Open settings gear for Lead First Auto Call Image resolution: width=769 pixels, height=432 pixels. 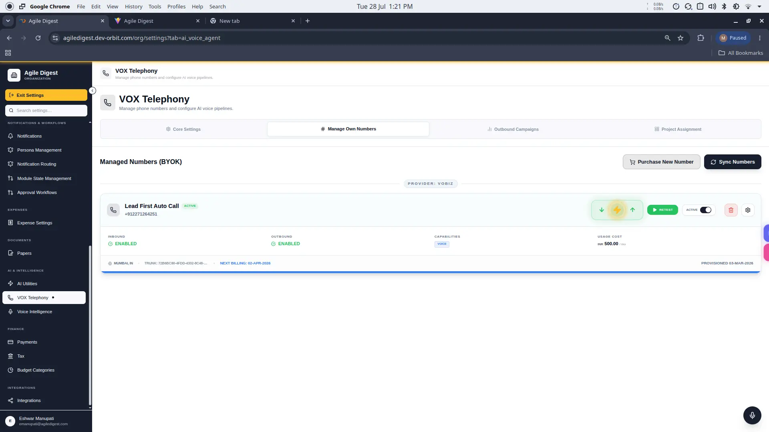click(748, 210)
